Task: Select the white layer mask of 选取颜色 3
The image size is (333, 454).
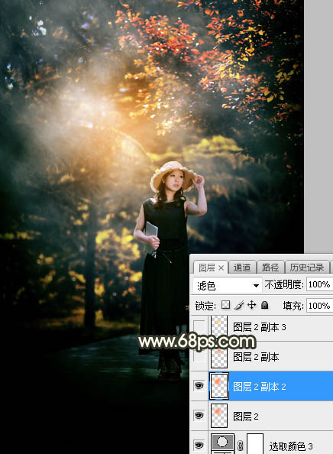Action: (x=255, y=444)
